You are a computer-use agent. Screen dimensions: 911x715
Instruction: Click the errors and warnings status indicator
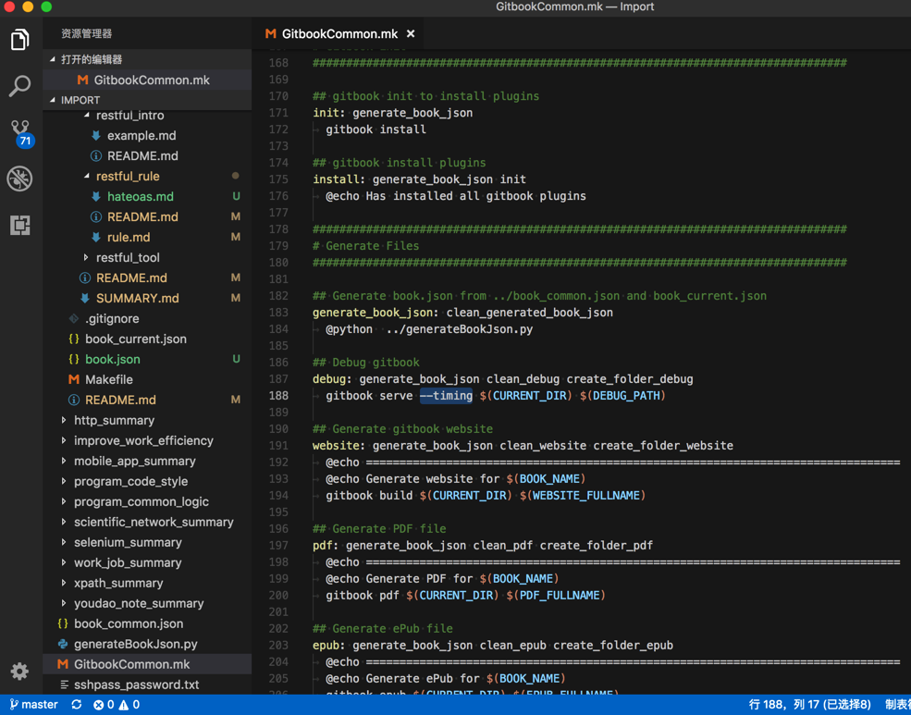(117, 705)
